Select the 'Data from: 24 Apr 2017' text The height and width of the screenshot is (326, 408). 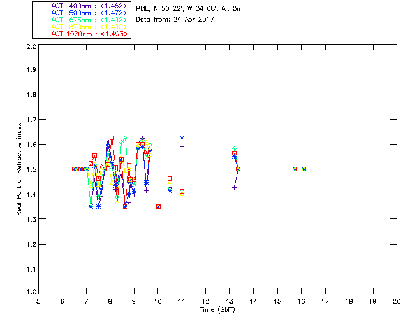[175, 20]
